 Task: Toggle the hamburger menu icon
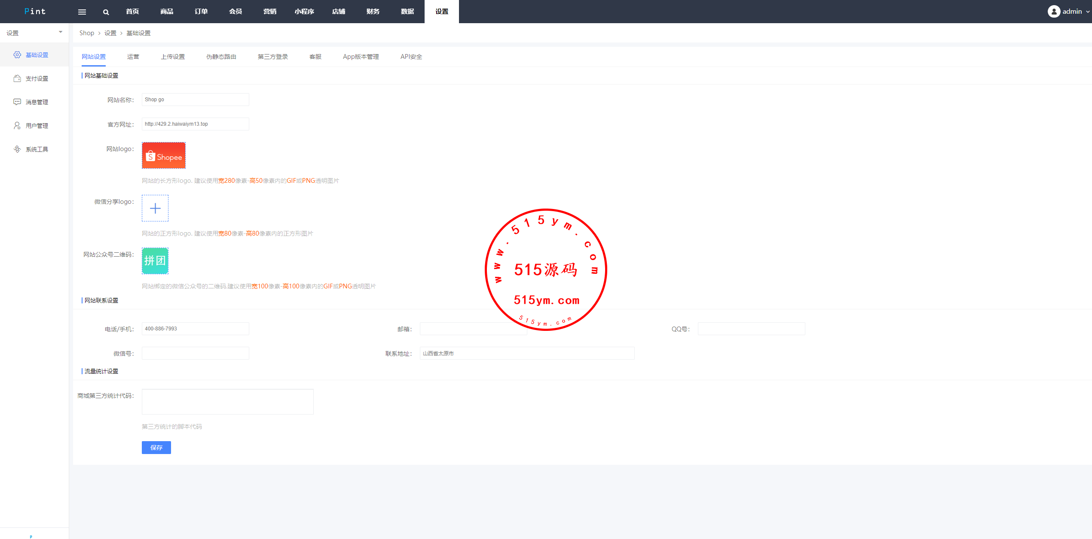coord(82,12)
